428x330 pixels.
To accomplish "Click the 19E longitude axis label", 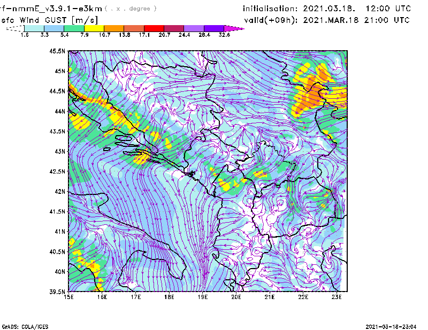I will tap(203, 296).
